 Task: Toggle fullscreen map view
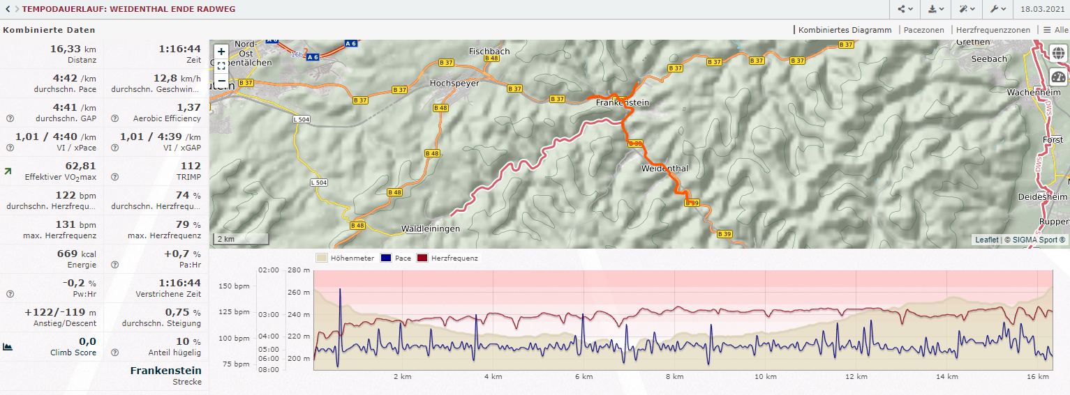pyautogui.click(x=221, y=66)
